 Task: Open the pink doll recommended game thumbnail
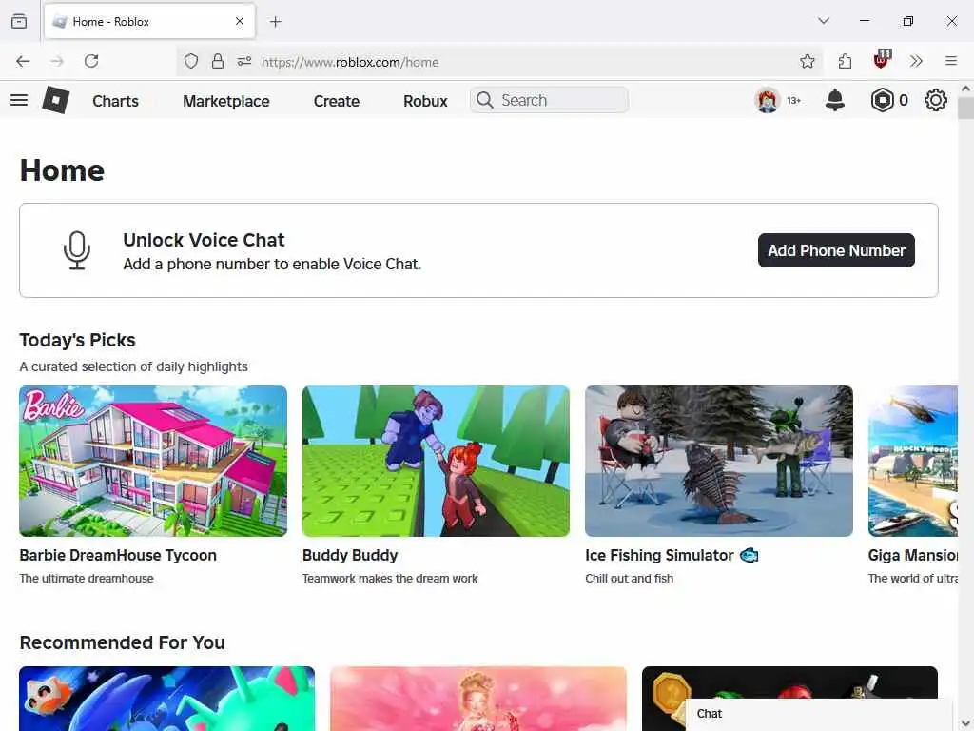(x=478, y=699)
